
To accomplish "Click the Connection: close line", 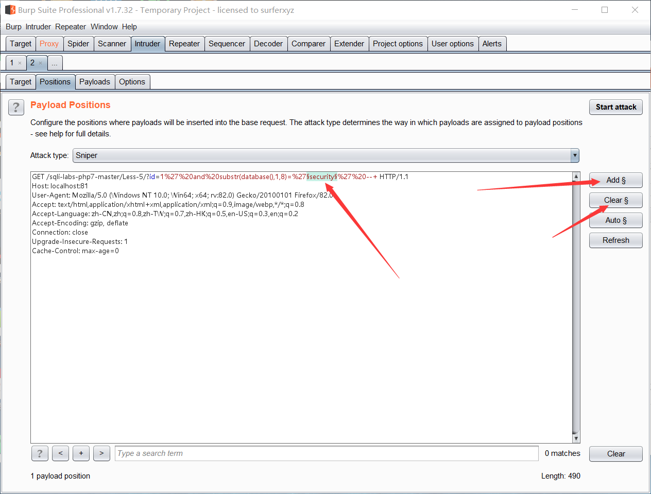I will coord(60,232).
